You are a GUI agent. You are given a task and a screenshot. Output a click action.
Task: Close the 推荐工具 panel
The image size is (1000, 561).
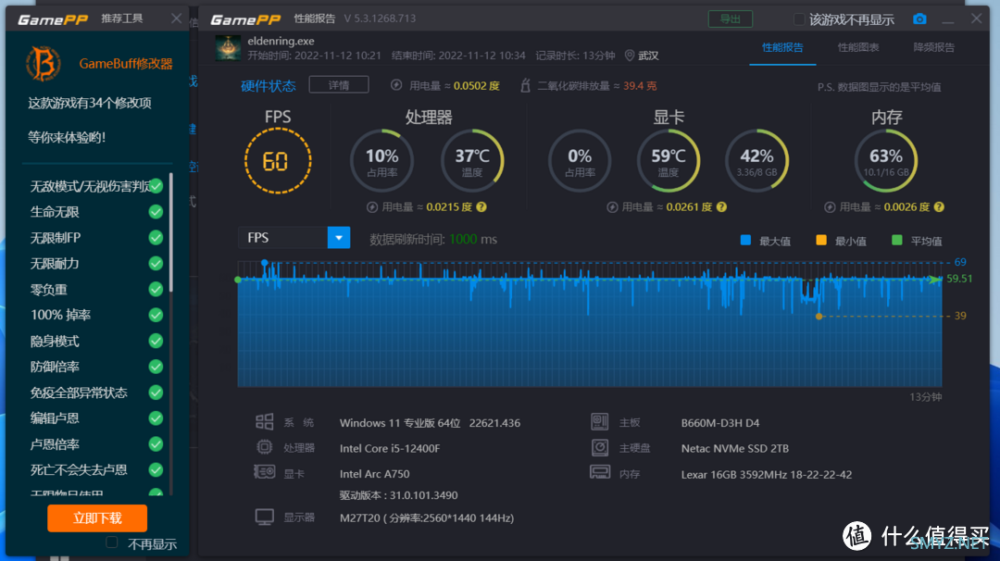[x=177, y=19]
